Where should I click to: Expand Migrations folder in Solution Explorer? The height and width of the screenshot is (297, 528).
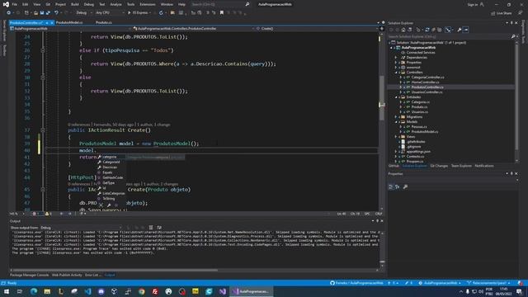click(396, 117)
